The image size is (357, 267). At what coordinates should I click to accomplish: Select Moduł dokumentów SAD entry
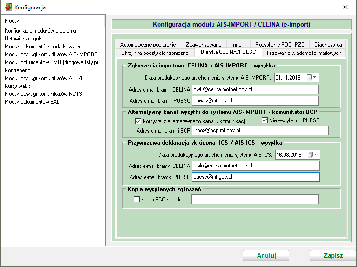point(33,102)
